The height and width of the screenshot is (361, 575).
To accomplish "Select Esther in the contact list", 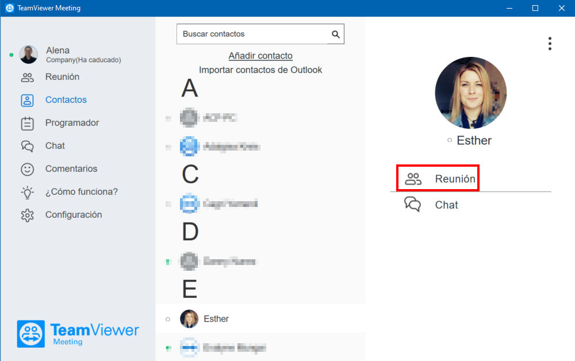I will 260,319.
